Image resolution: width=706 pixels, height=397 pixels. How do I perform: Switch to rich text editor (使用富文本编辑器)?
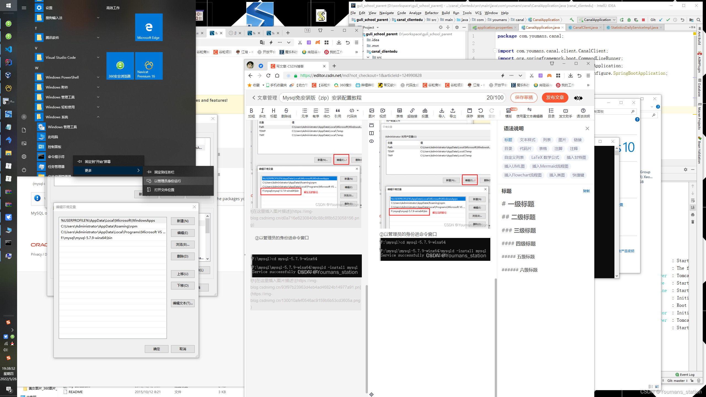click(x=529, y=113)
